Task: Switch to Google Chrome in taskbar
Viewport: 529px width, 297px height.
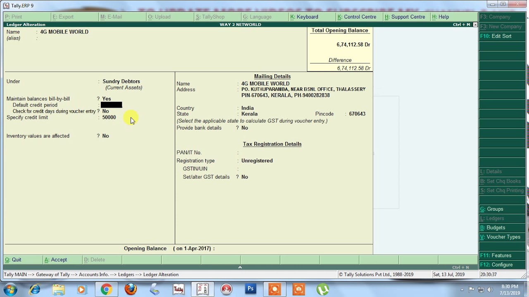Action: tap(106, 290)
